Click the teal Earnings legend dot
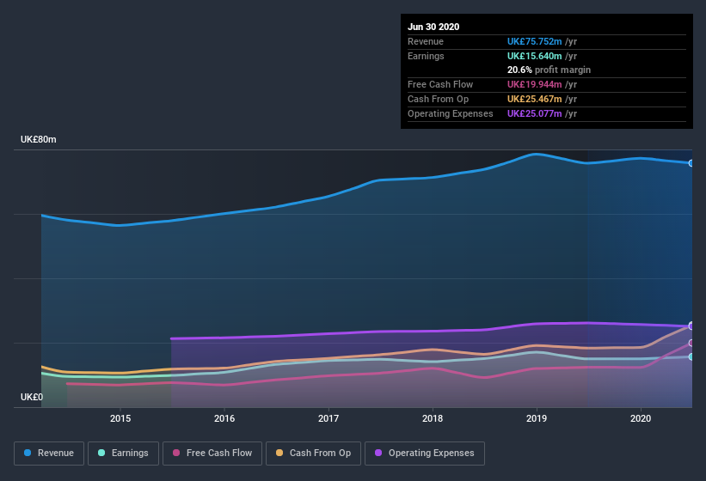 coord(102,453)
